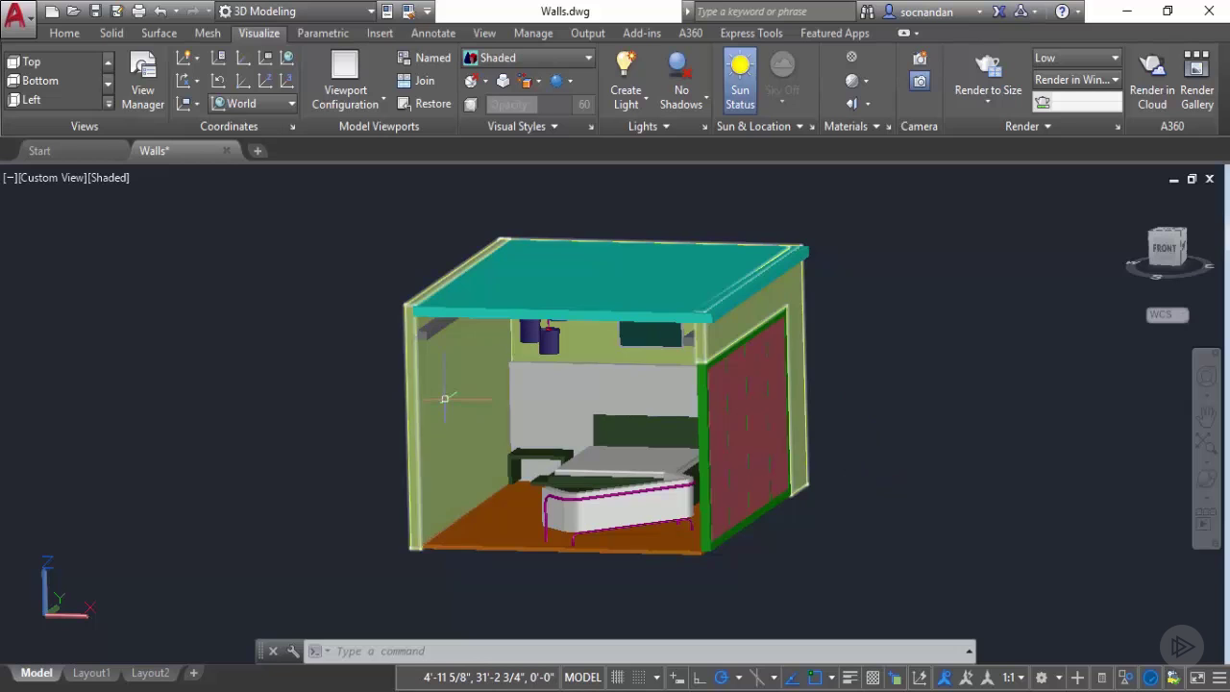This screenshot has width=1230, height=692.
Task: Switch to the Home ribbon tab
Action: 64,33
